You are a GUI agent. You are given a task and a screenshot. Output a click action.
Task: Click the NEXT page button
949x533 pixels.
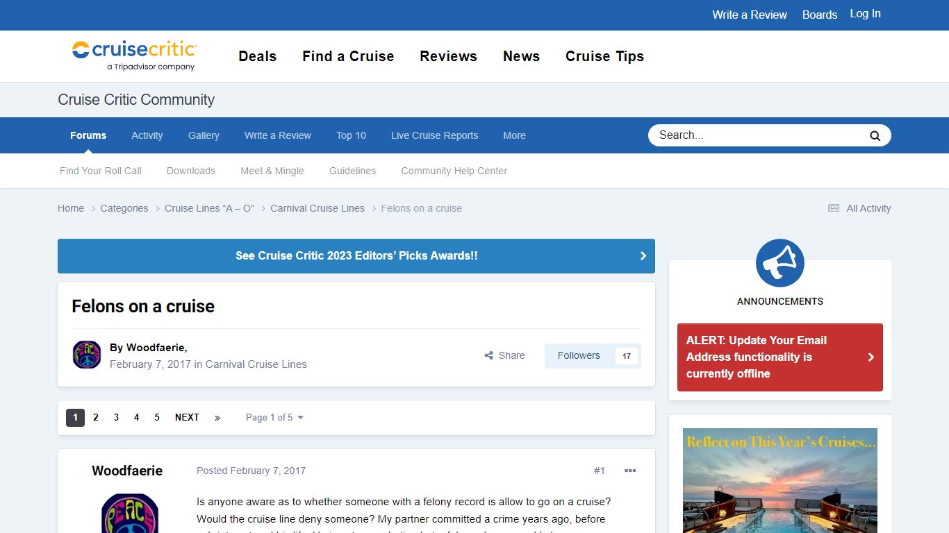pos(187,418)
